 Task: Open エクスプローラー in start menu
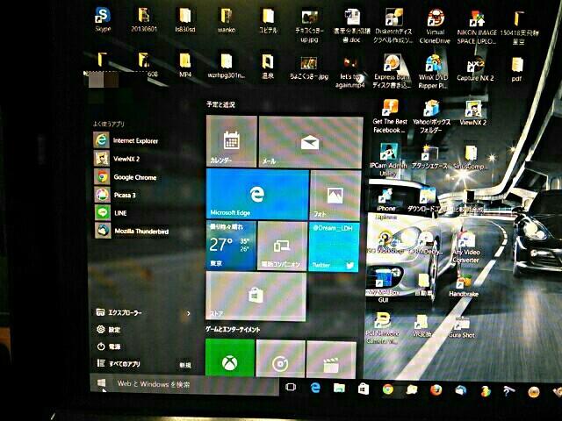(119, 312)
